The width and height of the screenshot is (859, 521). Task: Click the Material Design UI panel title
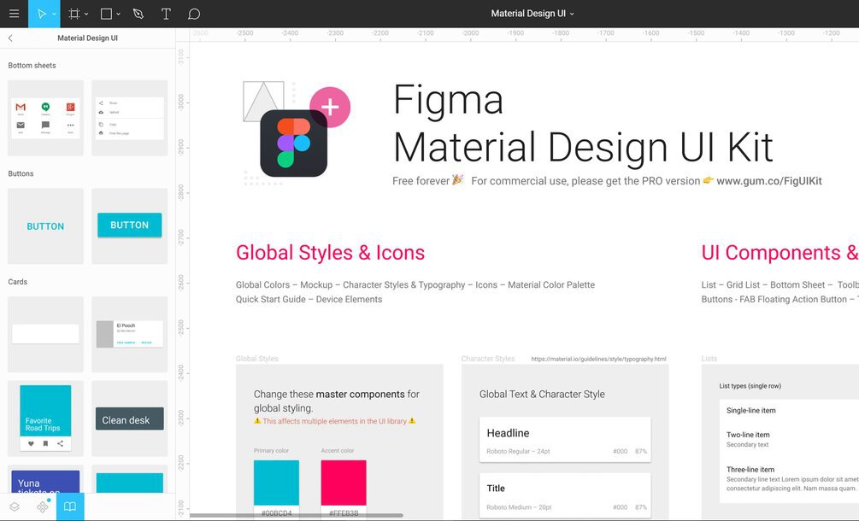pos(88,38)
